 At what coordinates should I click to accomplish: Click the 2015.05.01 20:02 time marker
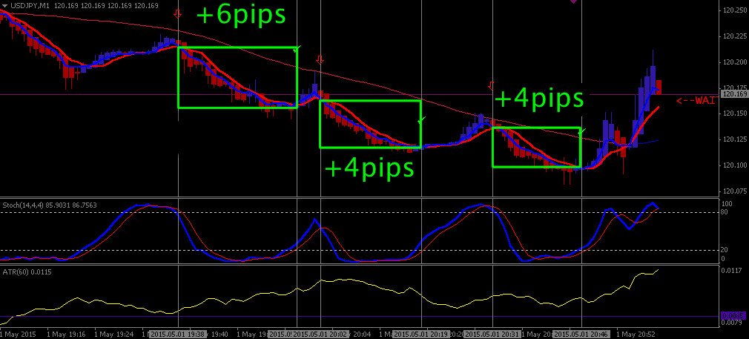tap(321, 335)
